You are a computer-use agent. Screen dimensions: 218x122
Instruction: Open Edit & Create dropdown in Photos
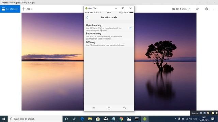click(181, 9)
